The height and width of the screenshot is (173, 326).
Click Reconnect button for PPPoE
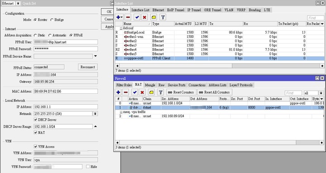(88, 67)
